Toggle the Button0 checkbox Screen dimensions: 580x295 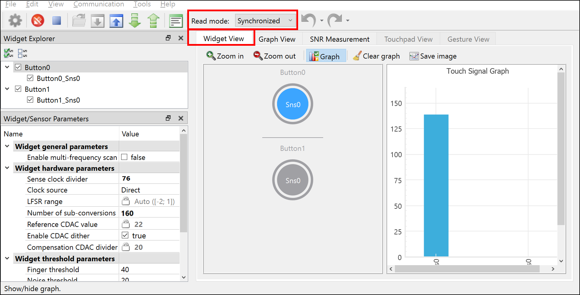click(18, 67)
